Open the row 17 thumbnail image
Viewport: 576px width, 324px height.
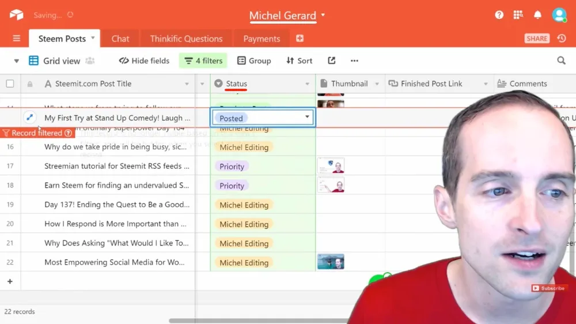coord(331,166)
